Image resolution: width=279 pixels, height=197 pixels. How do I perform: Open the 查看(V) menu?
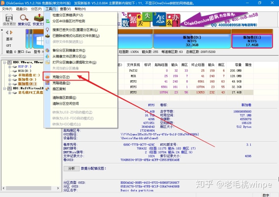pyautogui.click(x=65, y=9)
